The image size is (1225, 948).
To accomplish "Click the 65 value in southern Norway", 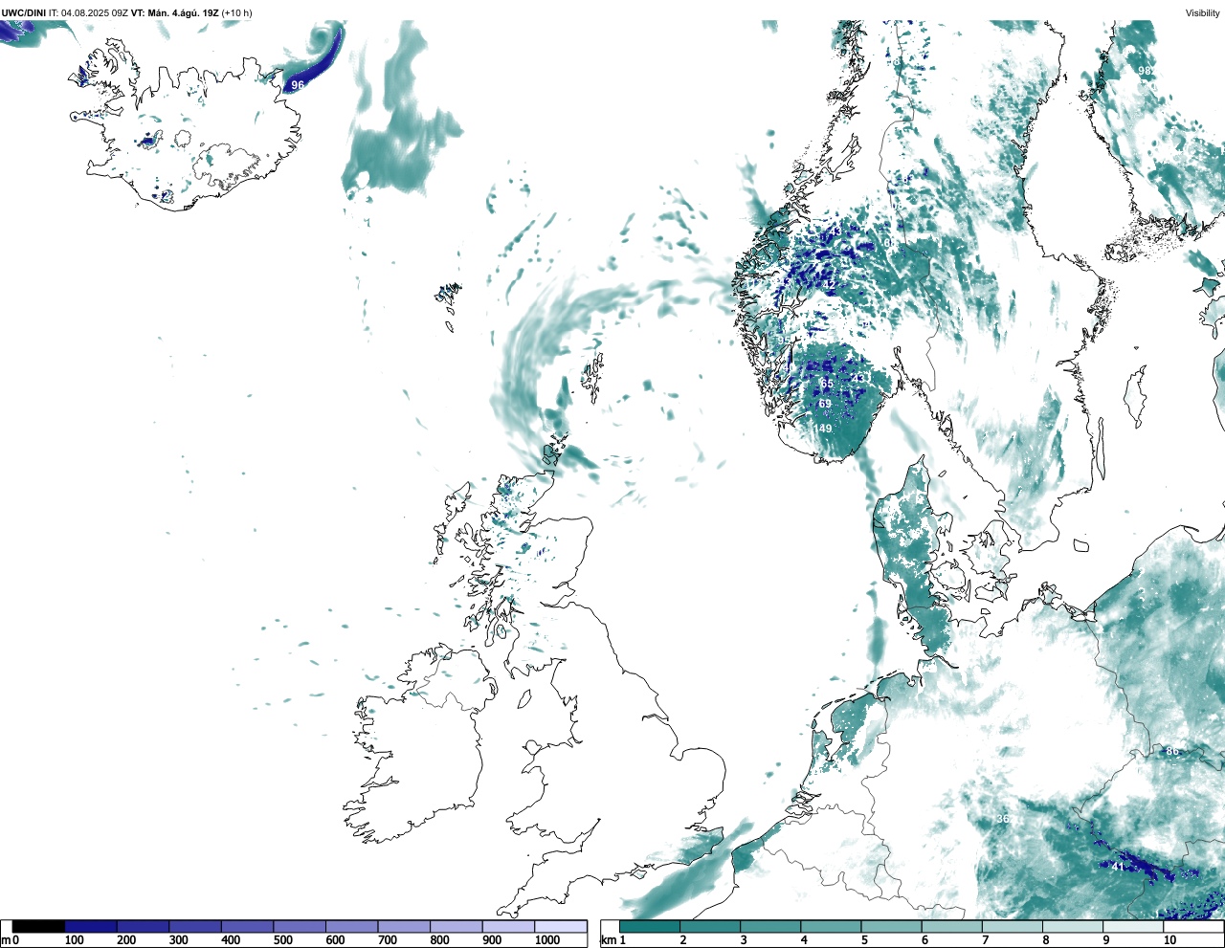I will (x=827, y=384).
